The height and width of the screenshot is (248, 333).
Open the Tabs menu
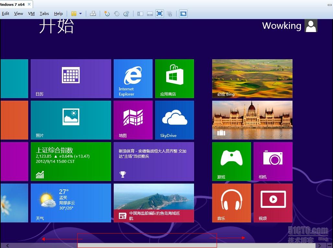coord(44,14)
